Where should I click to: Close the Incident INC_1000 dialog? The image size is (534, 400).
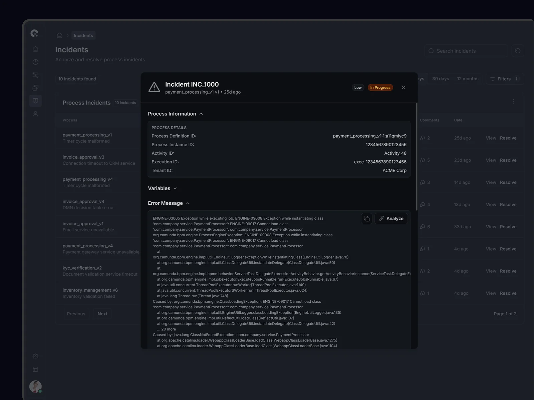point(404,87)
